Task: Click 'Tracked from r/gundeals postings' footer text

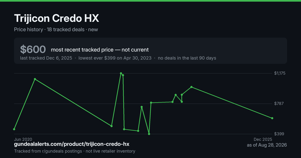Action: pyautogui.click(x=48, y=151)
